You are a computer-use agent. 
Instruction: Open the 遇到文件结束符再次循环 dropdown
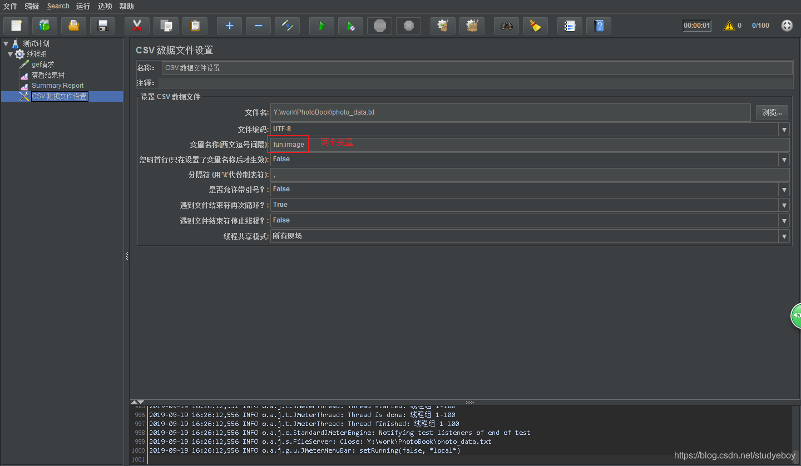[x=784, y=205]
